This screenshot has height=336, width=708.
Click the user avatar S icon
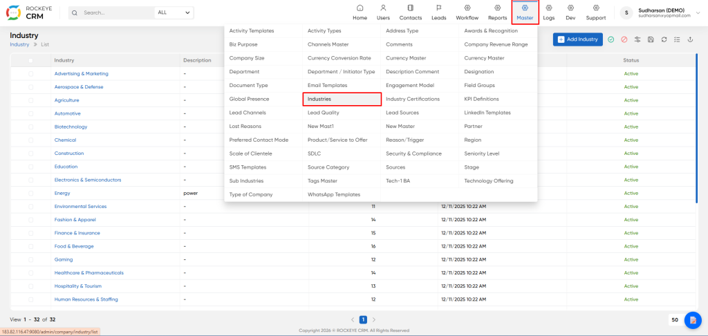626,12
